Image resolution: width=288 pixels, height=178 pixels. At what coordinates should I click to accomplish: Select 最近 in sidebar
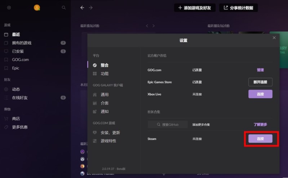(x=16, y=34)
